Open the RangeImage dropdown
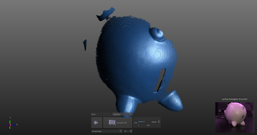 [107, 131]
